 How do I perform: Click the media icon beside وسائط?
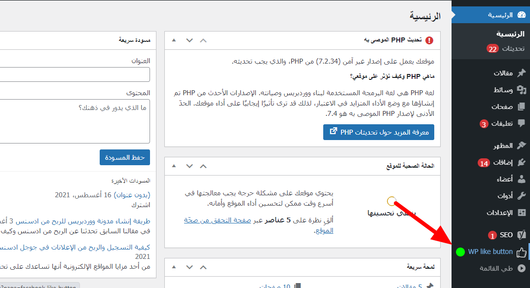pyautogui.click(x=522, y=90)
